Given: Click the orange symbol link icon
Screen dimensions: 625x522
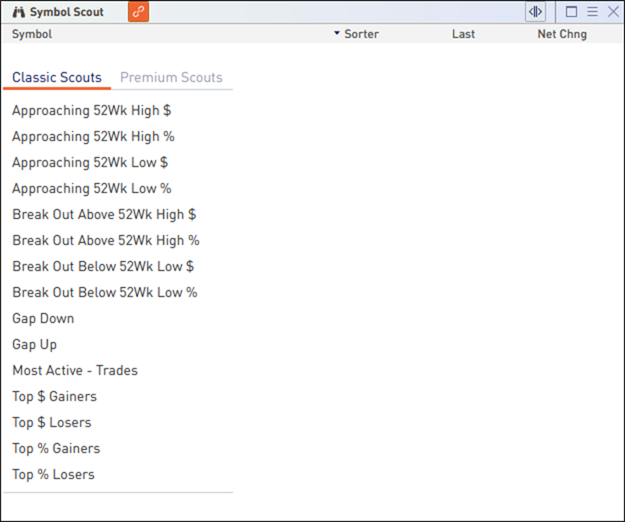Looking at the screenshot, I should coord(138,12).
